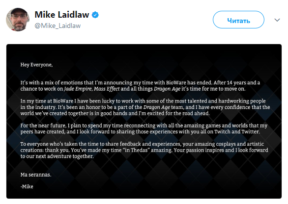Click the blue verified badge icon

(x=95, y=15)
